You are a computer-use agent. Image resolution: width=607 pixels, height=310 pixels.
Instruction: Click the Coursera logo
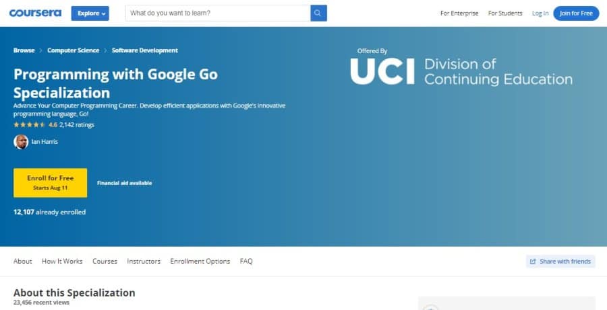pyautogui.click(x=35, y=13)
